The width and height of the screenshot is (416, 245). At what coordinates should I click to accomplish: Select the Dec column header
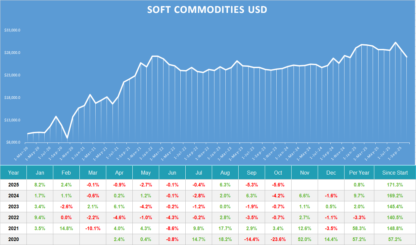(331, 173)
